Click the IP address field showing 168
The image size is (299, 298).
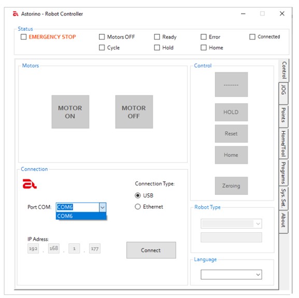click(54, 248)
